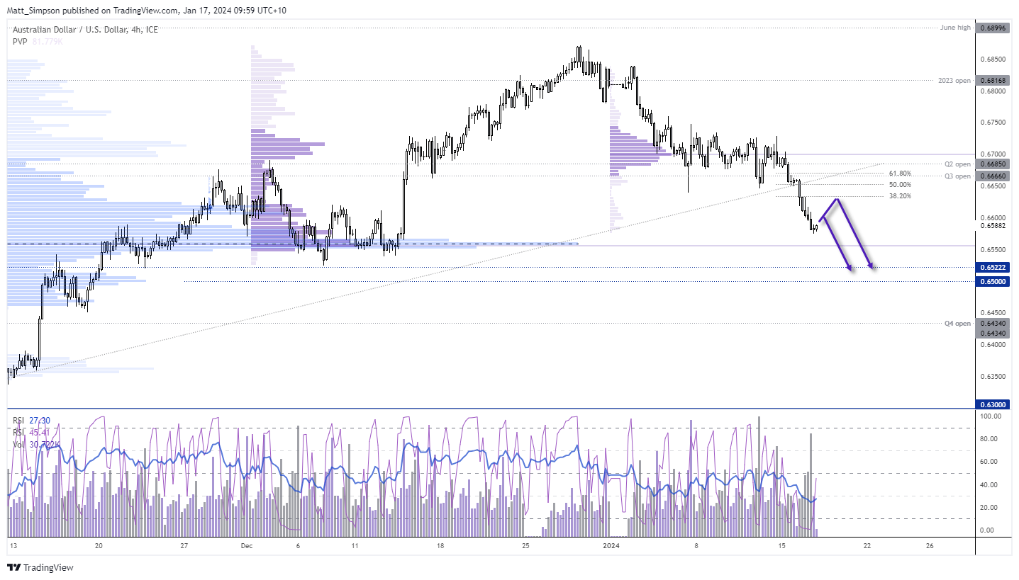Click the 61.80% Fibonacci level label

click(900, 174)
